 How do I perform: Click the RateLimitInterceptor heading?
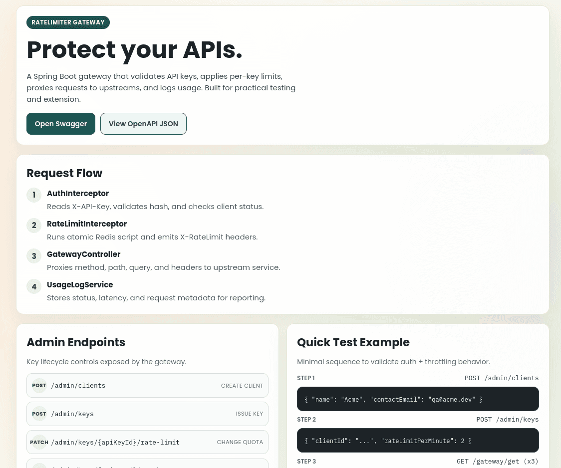click(x=87, y=224)
